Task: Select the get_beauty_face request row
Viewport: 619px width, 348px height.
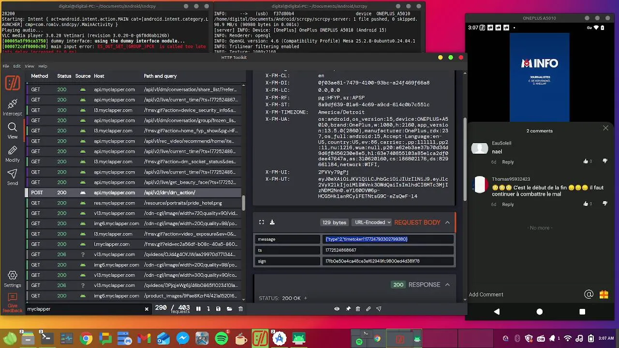Action: pos(133,182)
